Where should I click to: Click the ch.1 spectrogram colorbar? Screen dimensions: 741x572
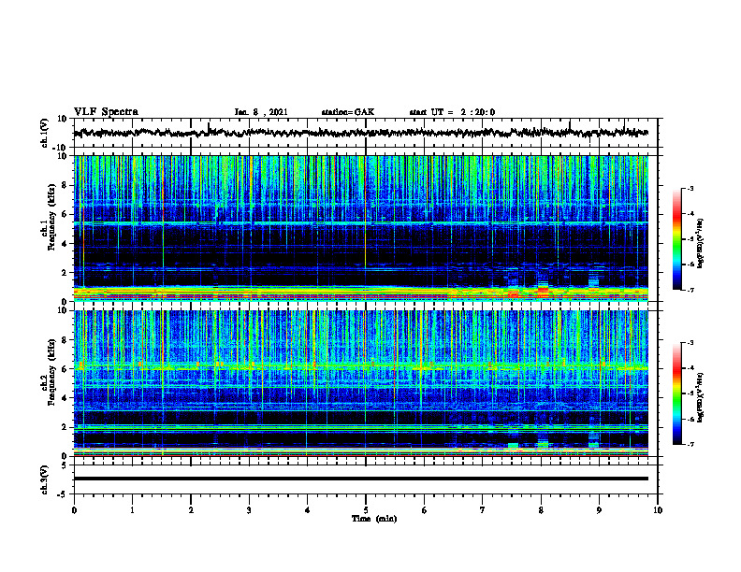click(677, 239)
